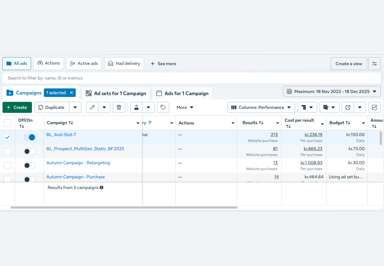Check the BL_Prospect_MultiGeo_Static_BF2025 row checkbox

pyautogui.click(x=7, y=151)
